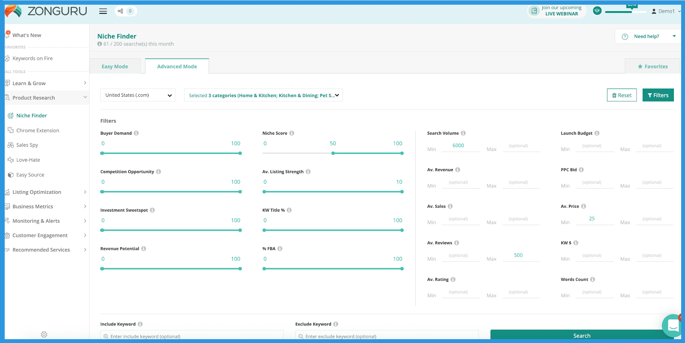Open the chat support bubble
The width and height of the screenshot is (685, 343).
pos(672,326)
